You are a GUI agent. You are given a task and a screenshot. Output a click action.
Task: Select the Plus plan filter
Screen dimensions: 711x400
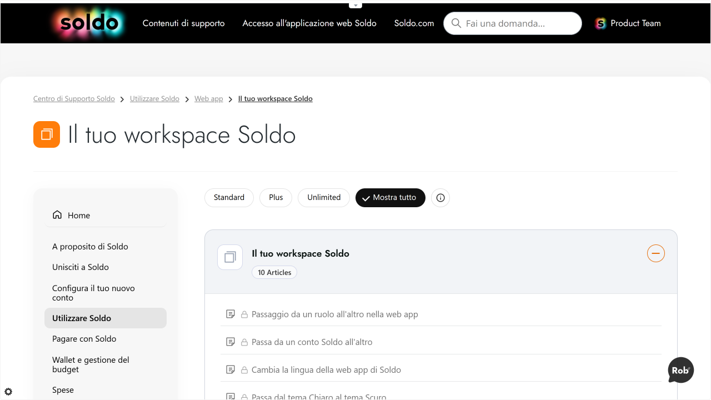pyautogui.click(x=276, y=198)
